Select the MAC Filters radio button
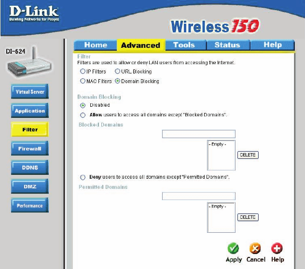The width and height of the screenshot is (305, 269). [83, 81]
